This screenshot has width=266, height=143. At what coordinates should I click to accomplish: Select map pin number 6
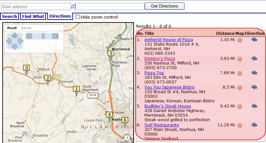[x=125, y=120]
